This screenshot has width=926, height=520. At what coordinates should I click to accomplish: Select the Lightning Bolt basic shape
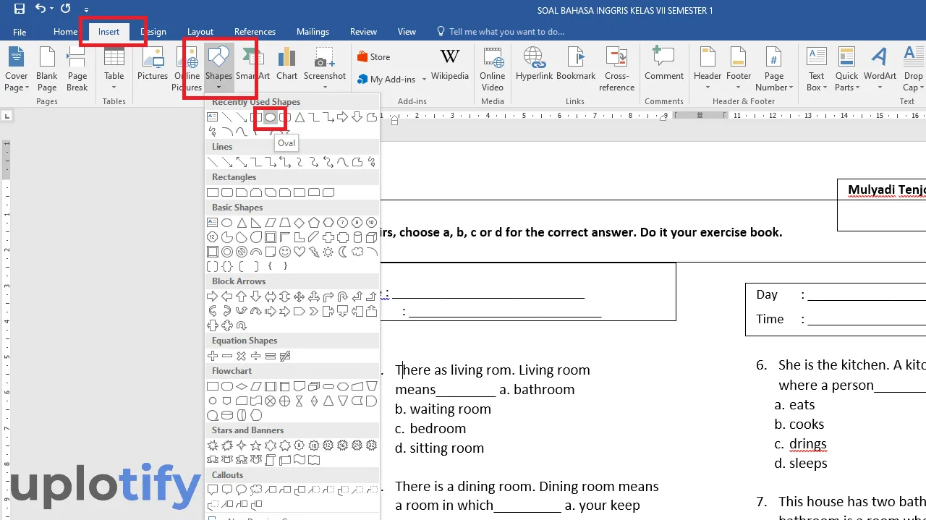point(313,252)
